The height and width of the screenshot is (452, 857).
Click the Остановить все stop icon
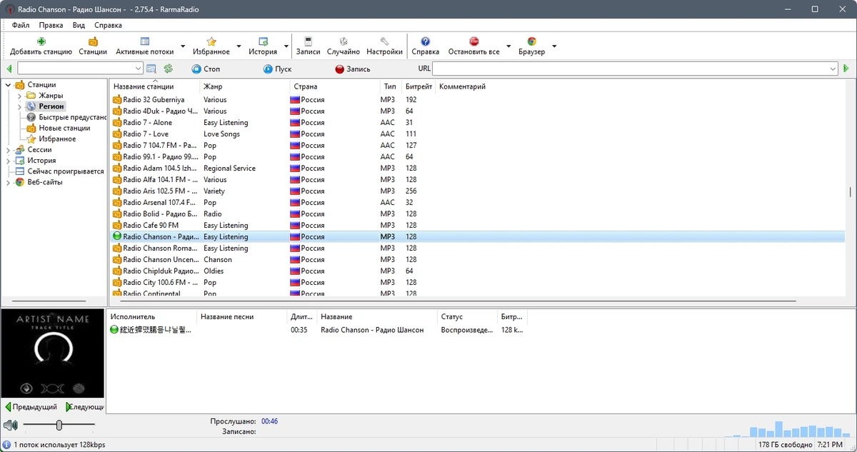[474, 41]
